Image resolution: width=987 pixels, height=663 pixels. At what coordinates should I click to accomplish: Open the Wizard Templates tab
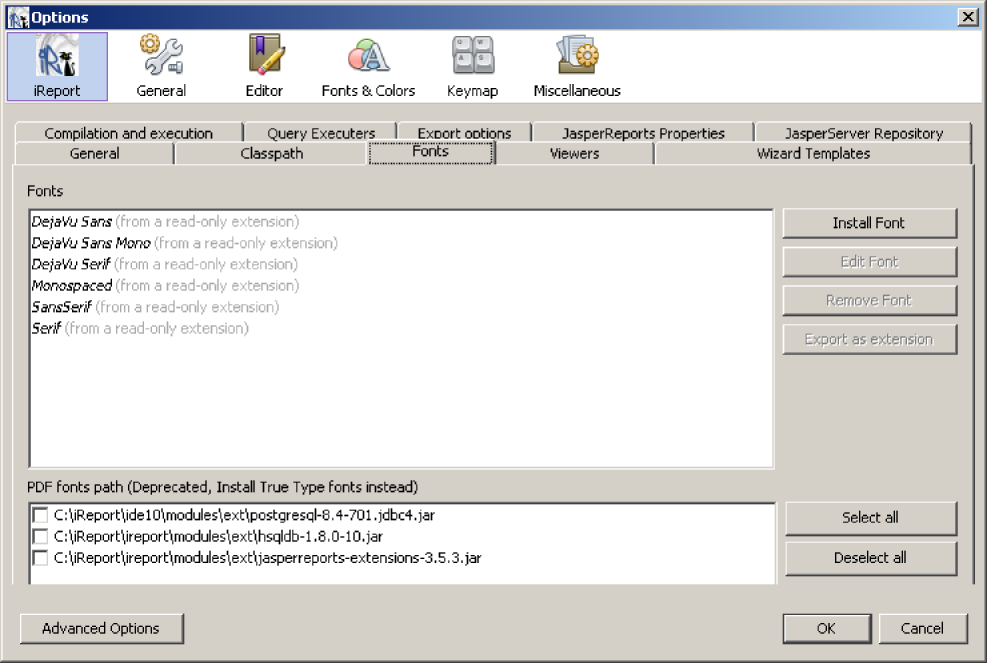click(x=813, y=153)
